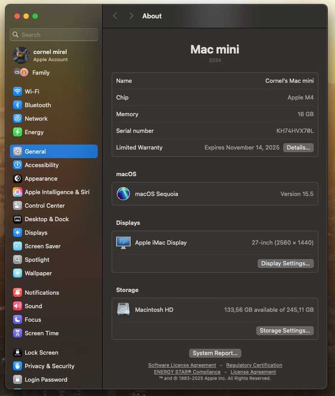Open Regulatory Certification link

[254, 365]
